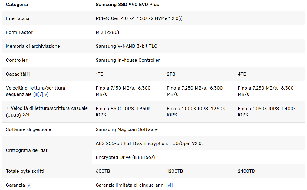The width and height of the screenshot is (307, 190).
Task: Open footnote [ii] beside Capacità
Action: click(x=28, y=74)
